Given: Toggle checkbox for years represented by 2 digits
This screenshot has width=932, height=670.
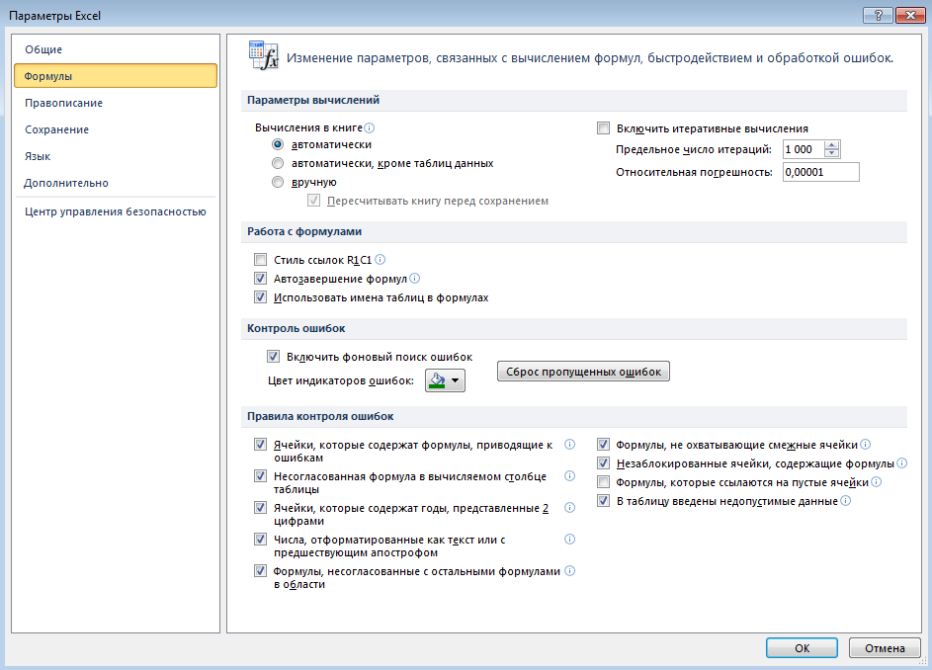Looking at the screenshot, I should [x=260, y=507].
